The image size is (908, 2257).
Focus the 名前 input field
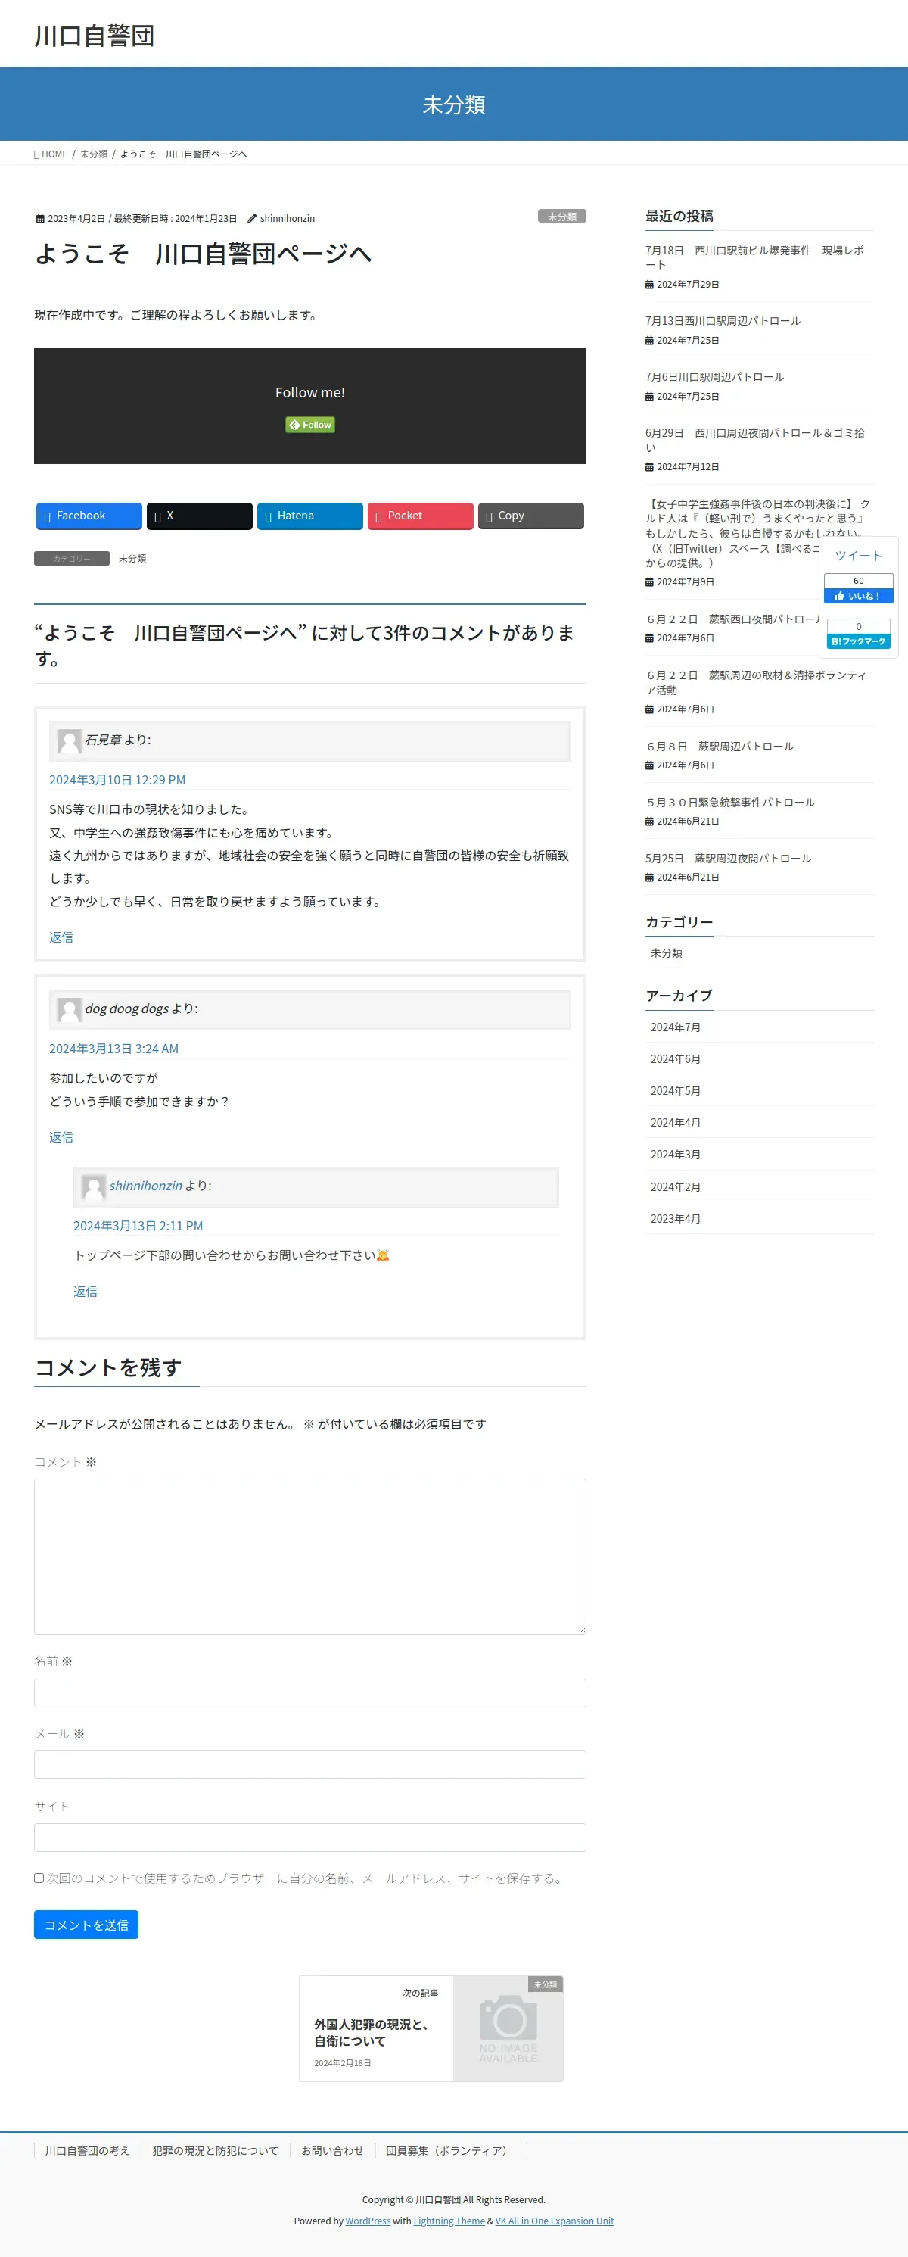pos(310,1693)
